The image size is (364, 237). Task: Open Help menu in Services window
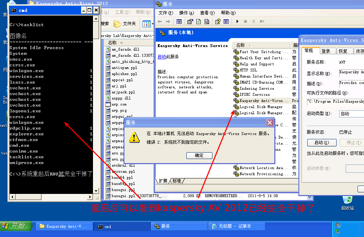(228, 13)
